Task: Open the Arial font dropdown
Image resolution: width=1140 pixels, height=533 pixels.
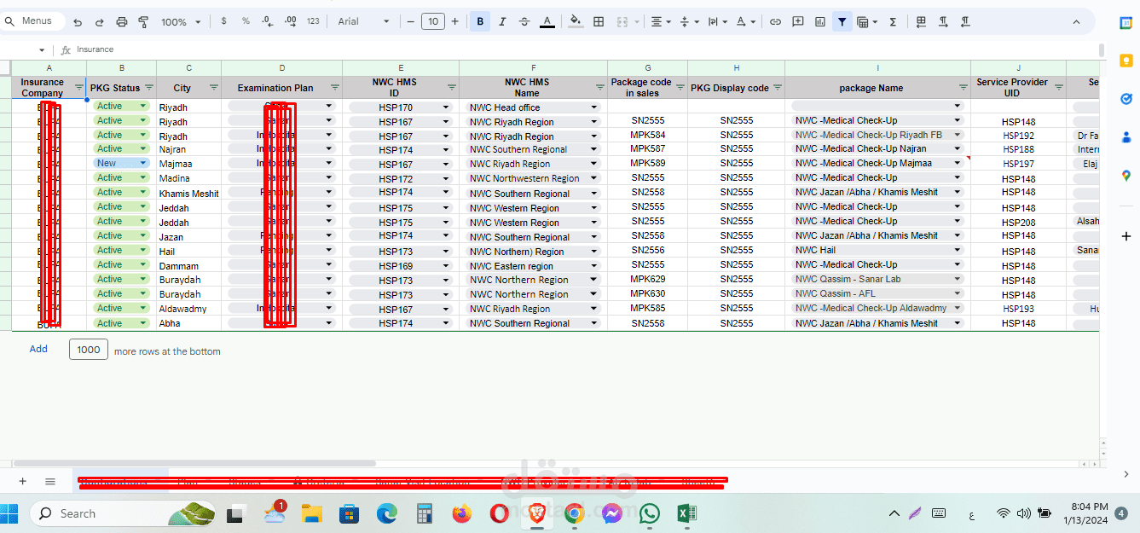Action: (x=363, y=21)
